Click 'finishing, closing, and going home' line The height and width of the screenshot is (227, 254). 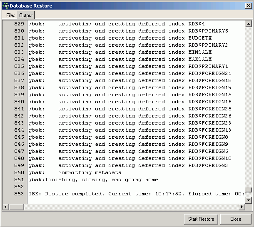pyautogui.click(x=93, y=180)
